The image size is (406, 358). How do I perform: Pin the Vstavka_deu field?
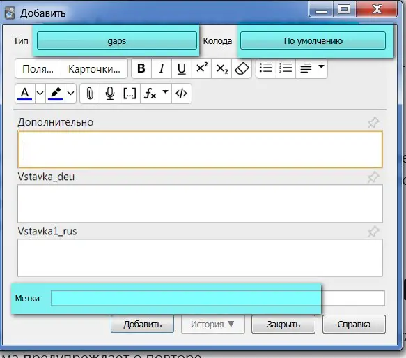(x=373, y=177)
